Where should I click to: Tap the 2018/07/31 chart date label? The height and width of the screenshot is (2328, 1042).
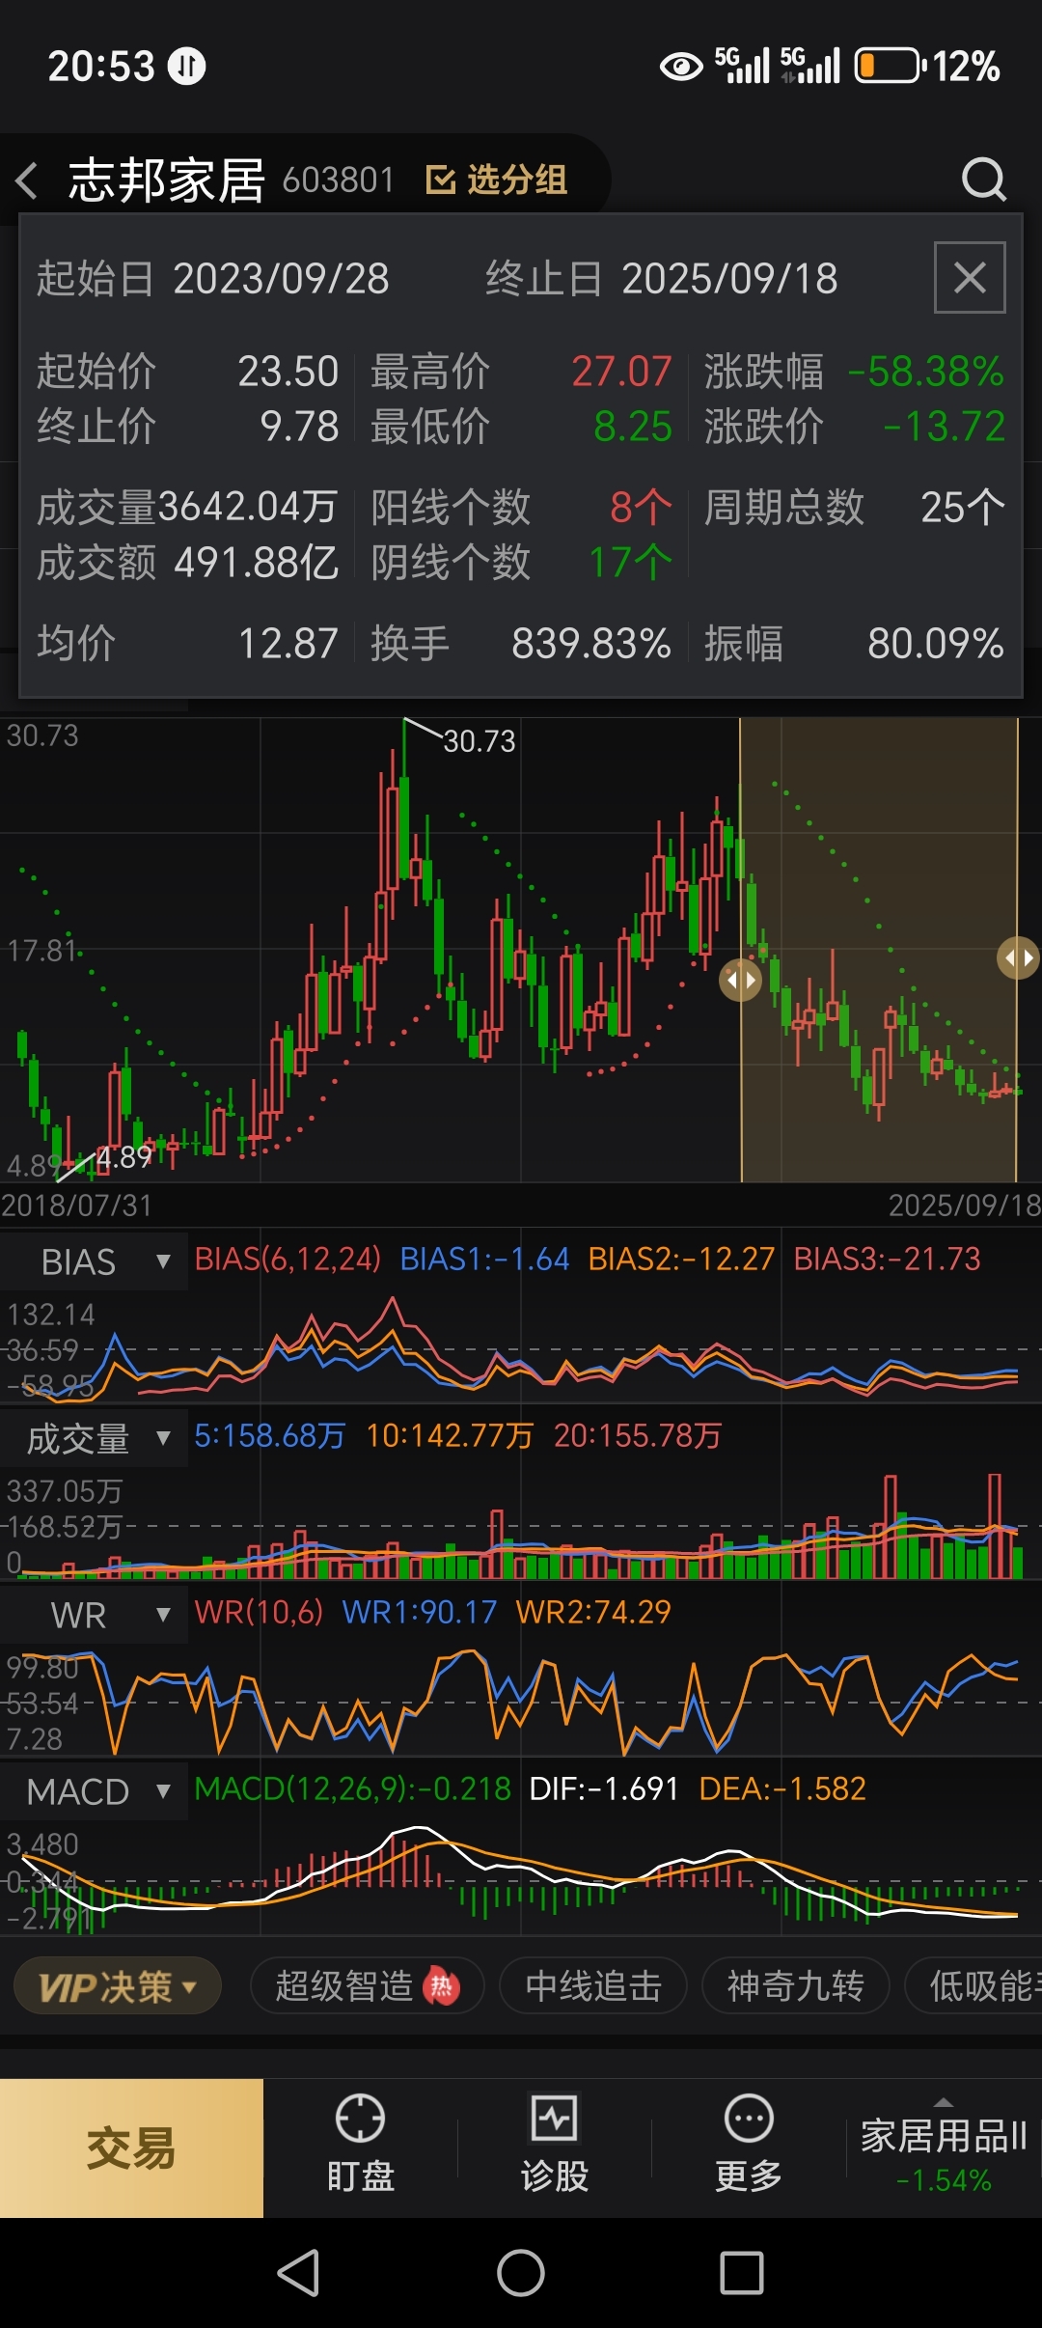[76, 1206]
